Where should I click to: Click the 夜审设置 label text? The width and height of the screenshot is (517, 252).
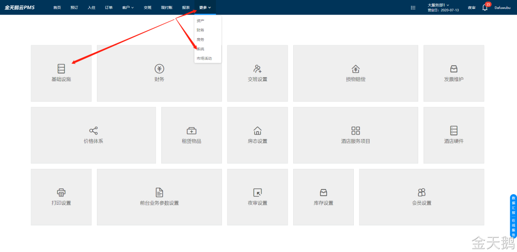[257, 203]
